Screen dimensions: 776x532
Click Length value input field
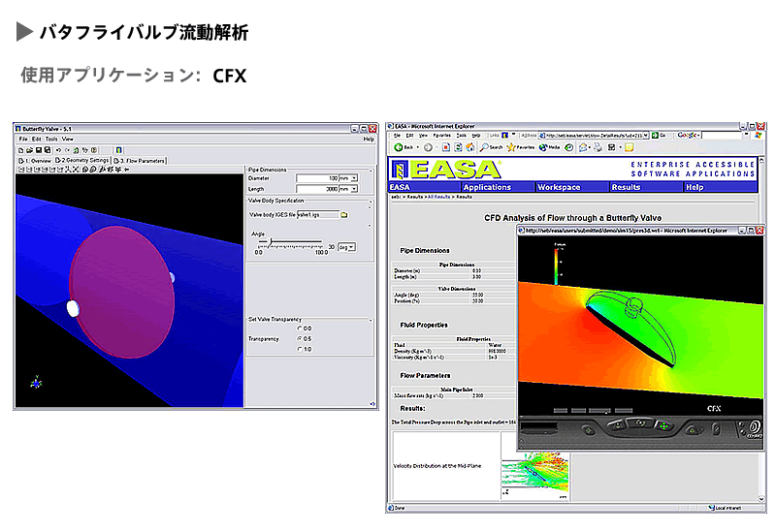pyautogui.click(x=317, y=189)
